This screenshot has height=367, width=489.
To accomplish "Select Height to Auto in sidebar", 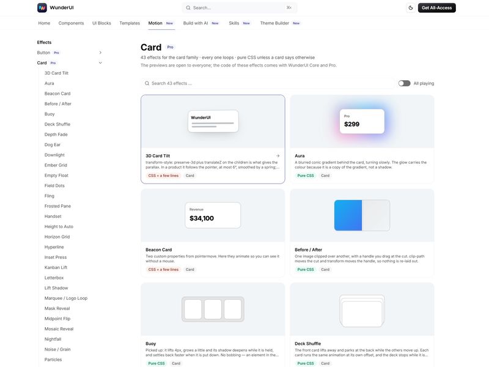I will (x=59, y=226).
